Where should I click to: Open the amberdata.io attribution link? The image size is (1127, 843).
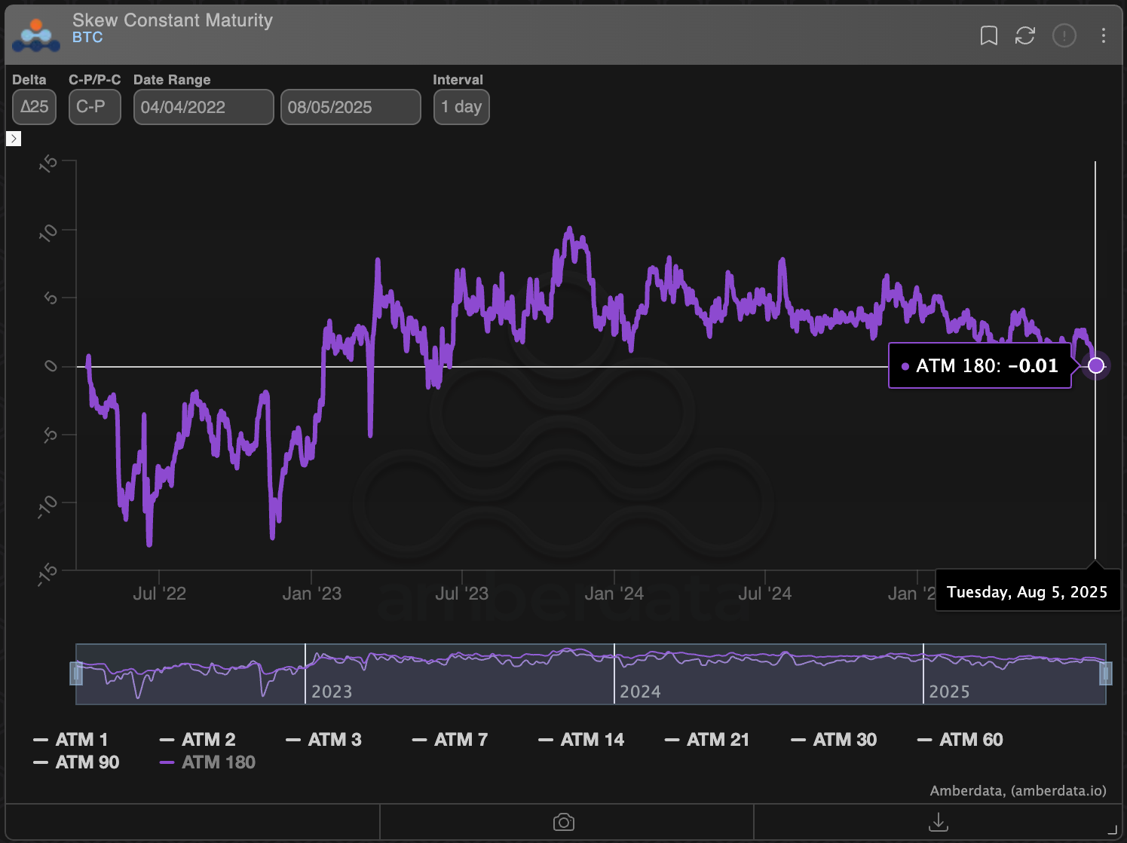click(x=1057, y=791)
